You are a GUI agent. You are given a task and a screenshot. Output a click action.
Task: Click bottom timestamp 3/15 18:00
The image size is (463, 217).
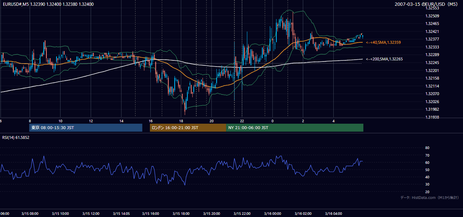tap(182, 213)
